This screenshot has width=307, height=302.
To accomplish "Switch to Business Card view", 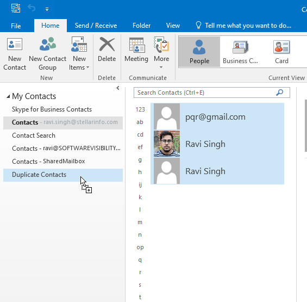I will click(240, 52).
